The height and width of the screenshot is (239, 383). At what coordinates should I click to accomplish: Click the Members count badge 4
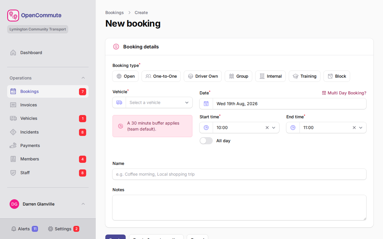pyautogui.click(x=83, y=159)
